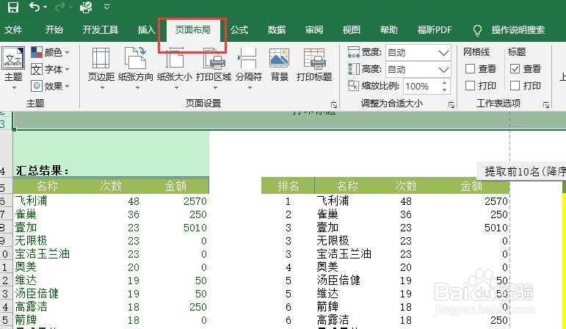Switch to the 公式 tab
The image size is (566, 329).
pyautogui.click(x=239, y=29)
